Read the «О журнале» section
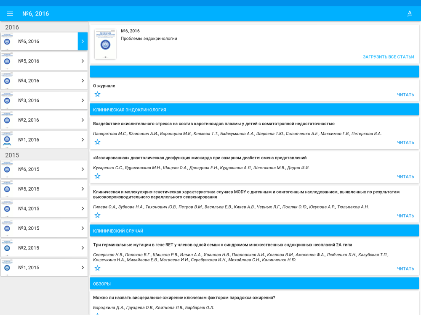The width and height of the screenshot is (421, 315). tap(405, 94)
